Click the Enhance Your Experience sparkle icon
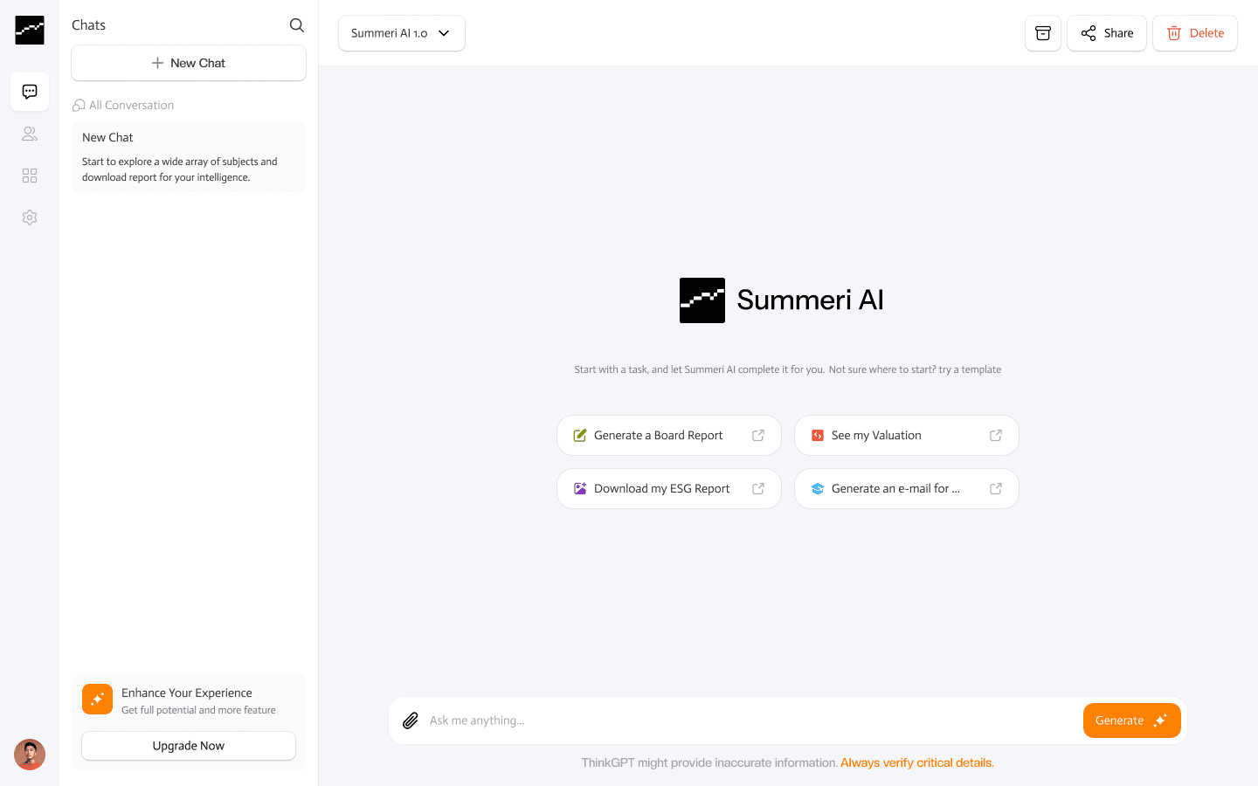The image size is (1258, 786). [x=97, y=700]
